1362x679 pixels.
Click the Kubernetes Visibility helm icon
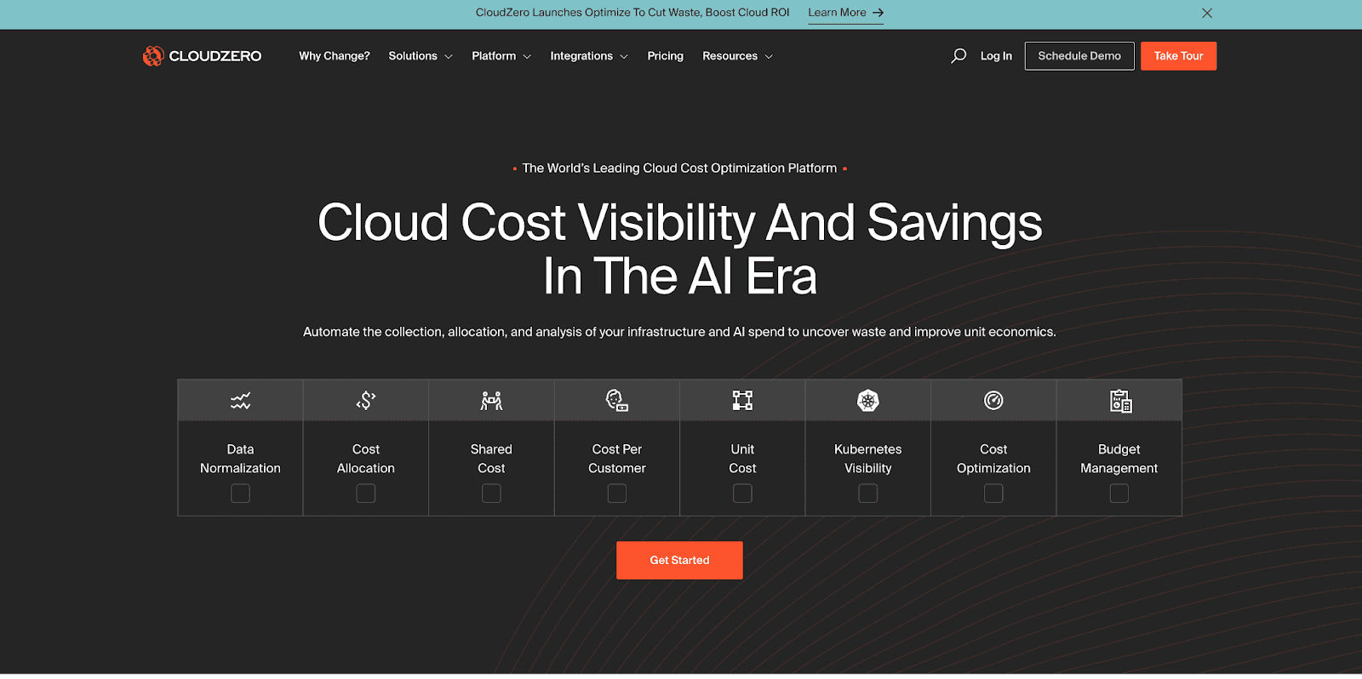pyautogui.click(x=868, y=400)
